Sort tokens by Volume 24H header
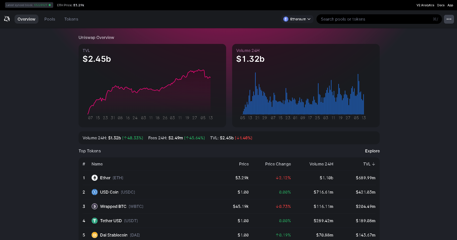Viewport: 457px width, 240px height. click(x=321, y=164)
